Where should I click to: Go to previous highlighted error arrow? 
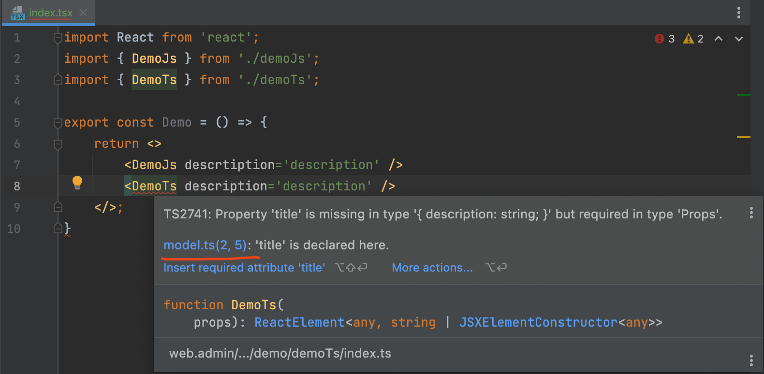pos(719,39)
